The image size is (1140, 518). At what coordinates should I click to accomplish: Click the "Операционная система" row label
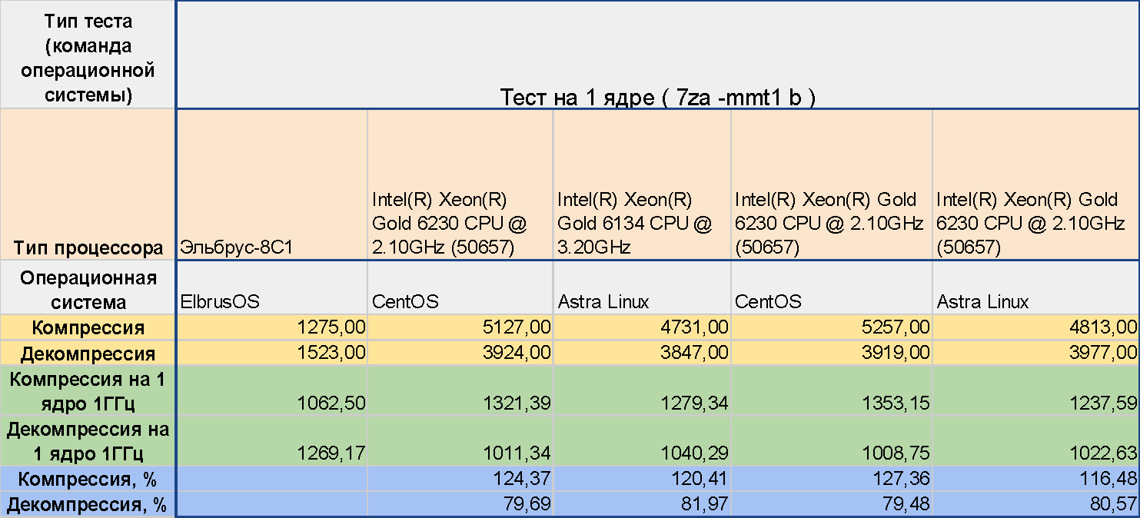[88, 289]
